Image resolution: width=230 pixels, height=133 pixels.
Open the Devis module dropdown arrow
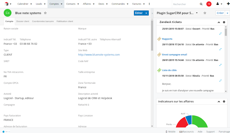tap(107, 4)
